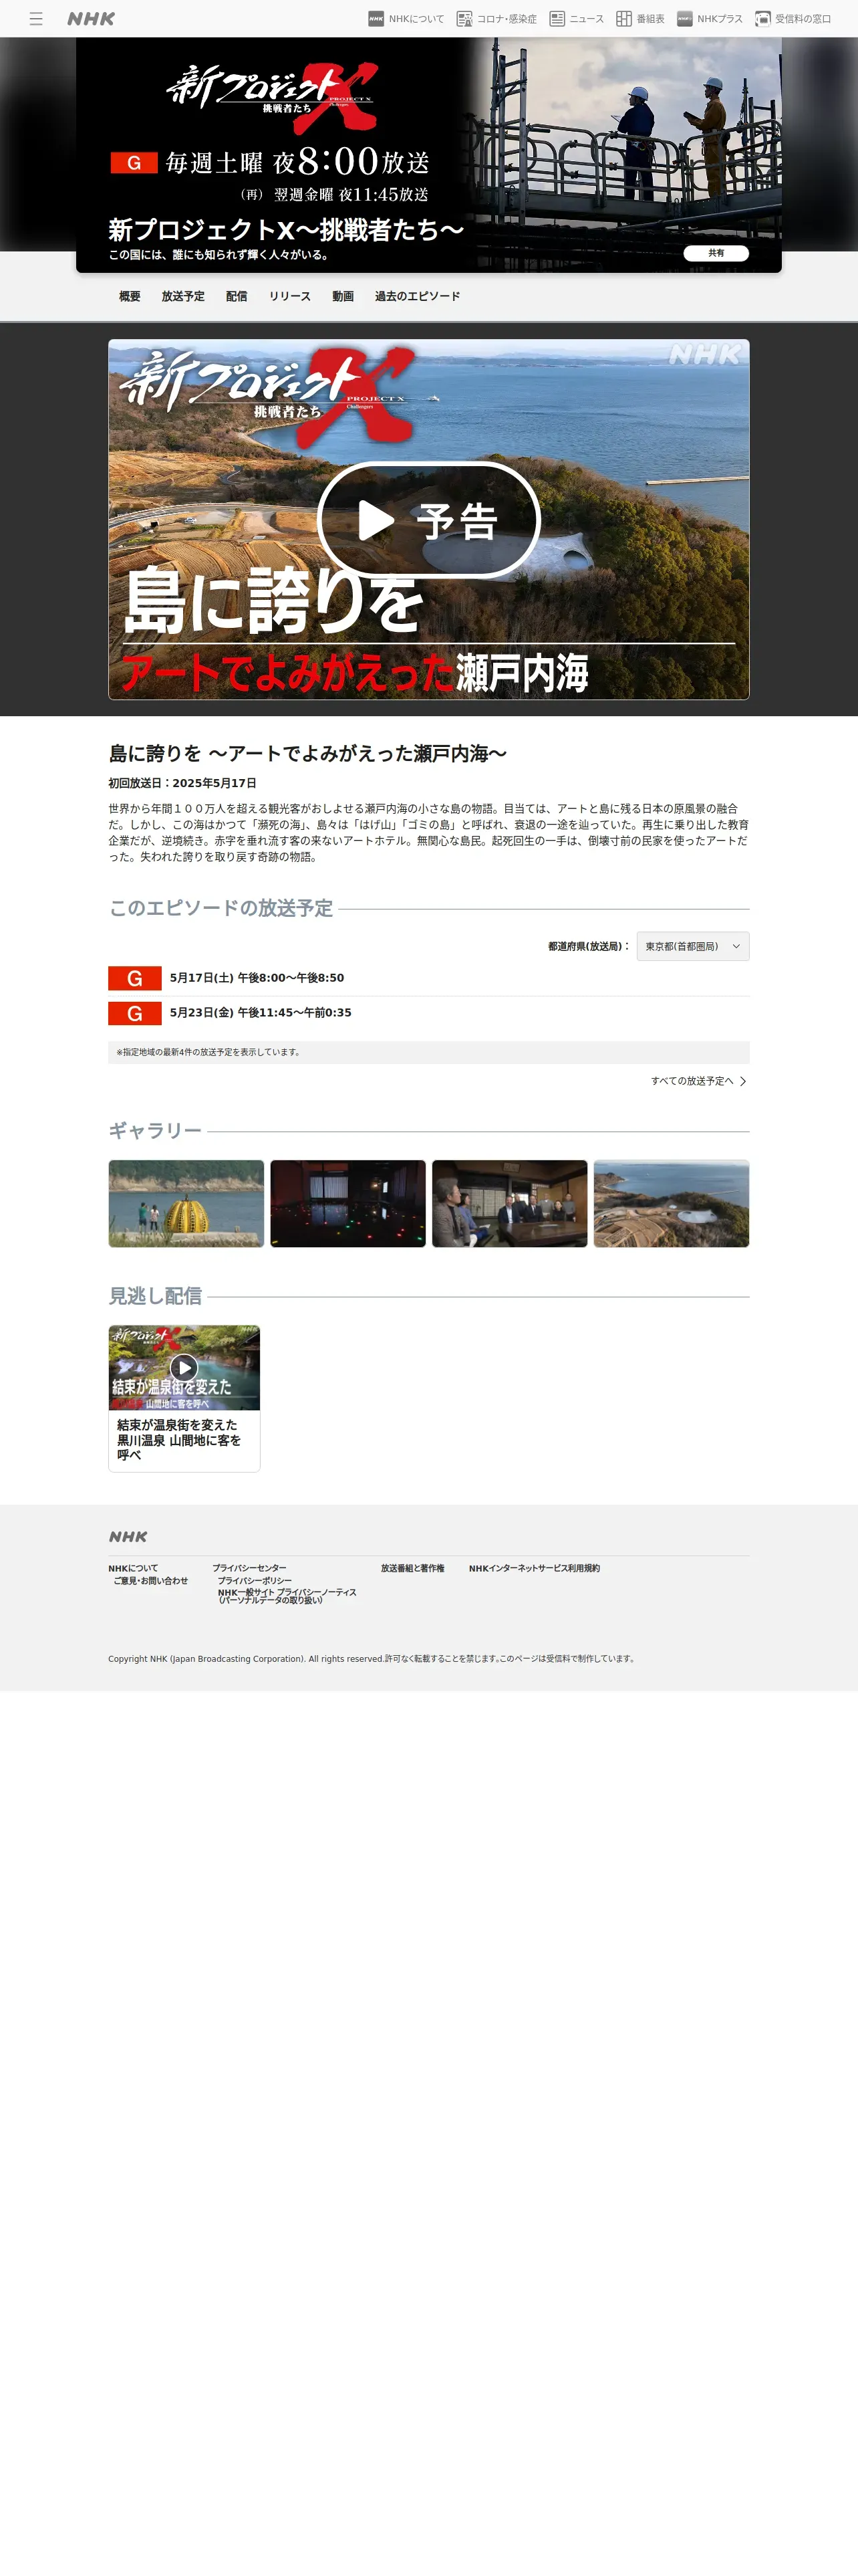Open 受信料の窓口 header icon link
This screenshot has width=858, height=2576.
793,19
